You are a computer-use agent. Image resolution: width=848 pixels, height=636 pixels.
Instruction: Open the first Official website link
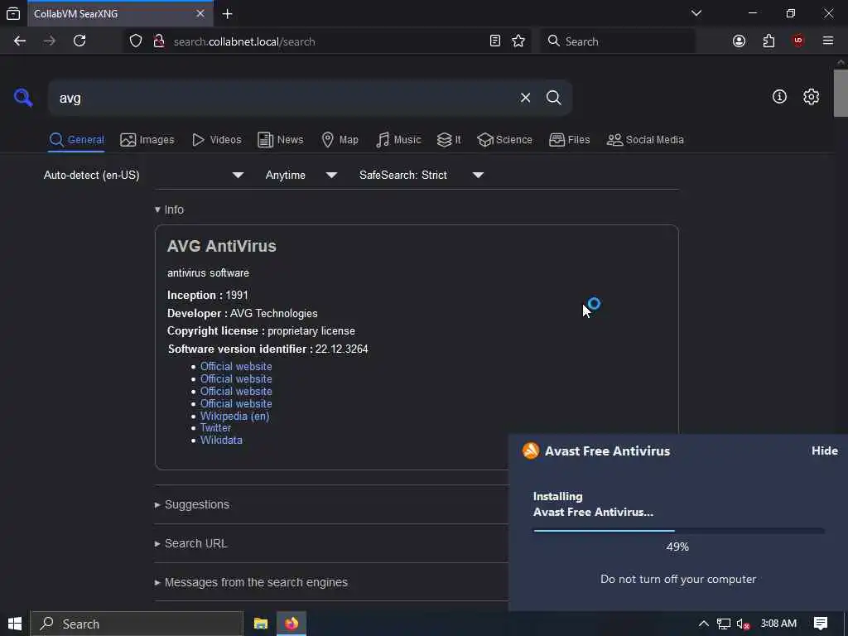[236, 366]
